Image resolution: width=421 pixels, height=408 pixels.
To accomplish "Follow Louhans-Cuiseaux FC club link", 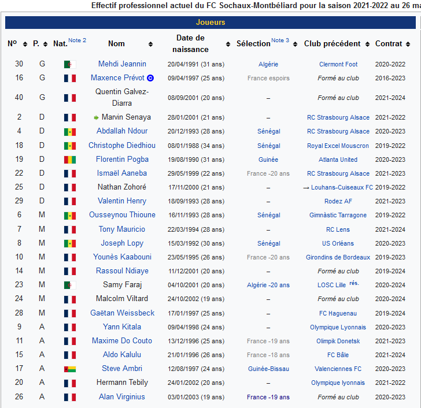I will coord(342,187).
